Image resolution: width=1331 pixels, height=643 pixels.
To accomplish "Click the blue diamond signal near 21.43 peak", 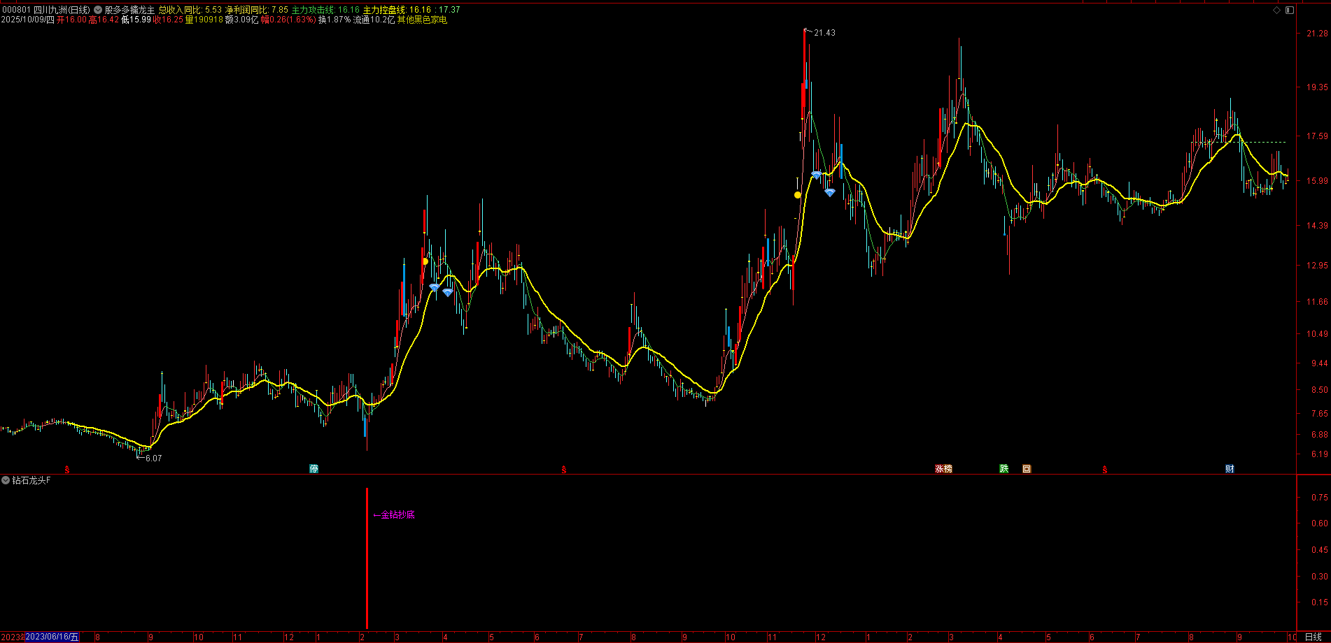I will click(816, 175).
